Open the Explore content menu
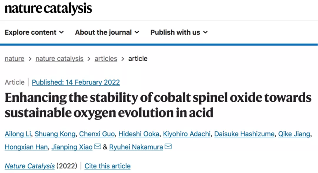 pyautogui.click(x=34, y=32)
